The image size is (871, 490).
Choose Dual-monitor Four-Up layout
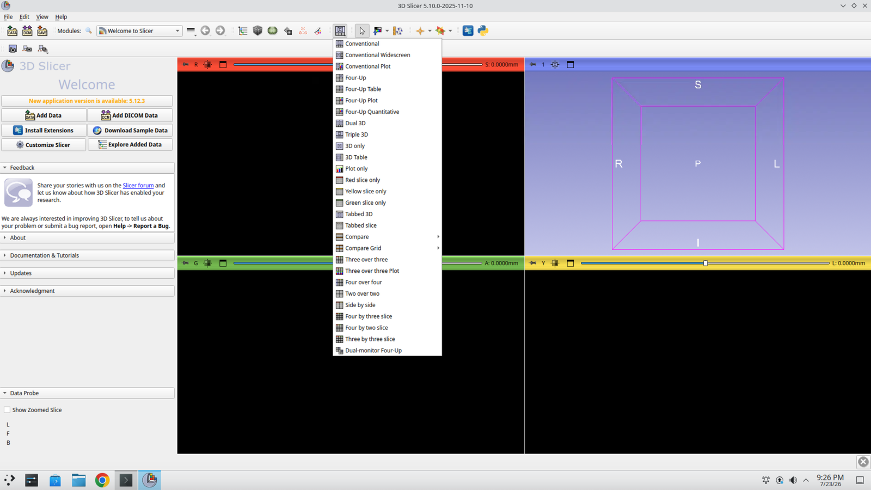pos(387,351)
